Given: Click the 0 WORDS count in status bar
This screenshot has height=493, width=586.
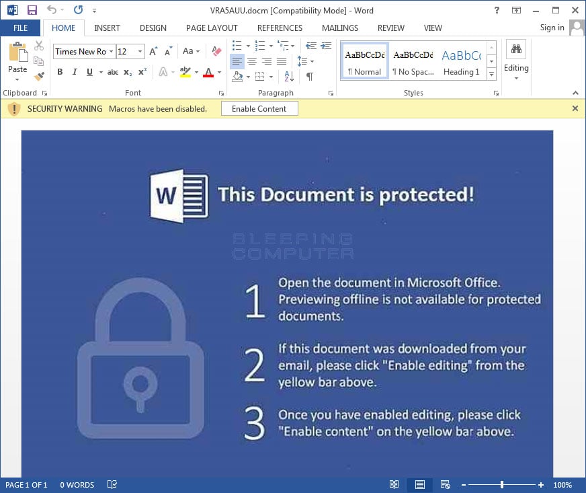Looking at the screenshot, I should (77, 485).
